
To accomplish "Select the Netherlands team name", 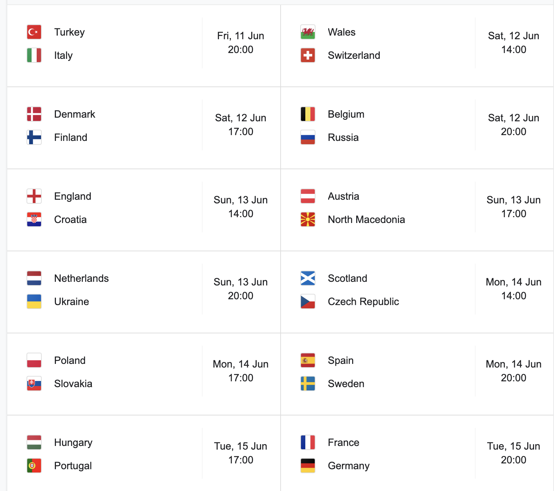I will click(x=81, y=278).
